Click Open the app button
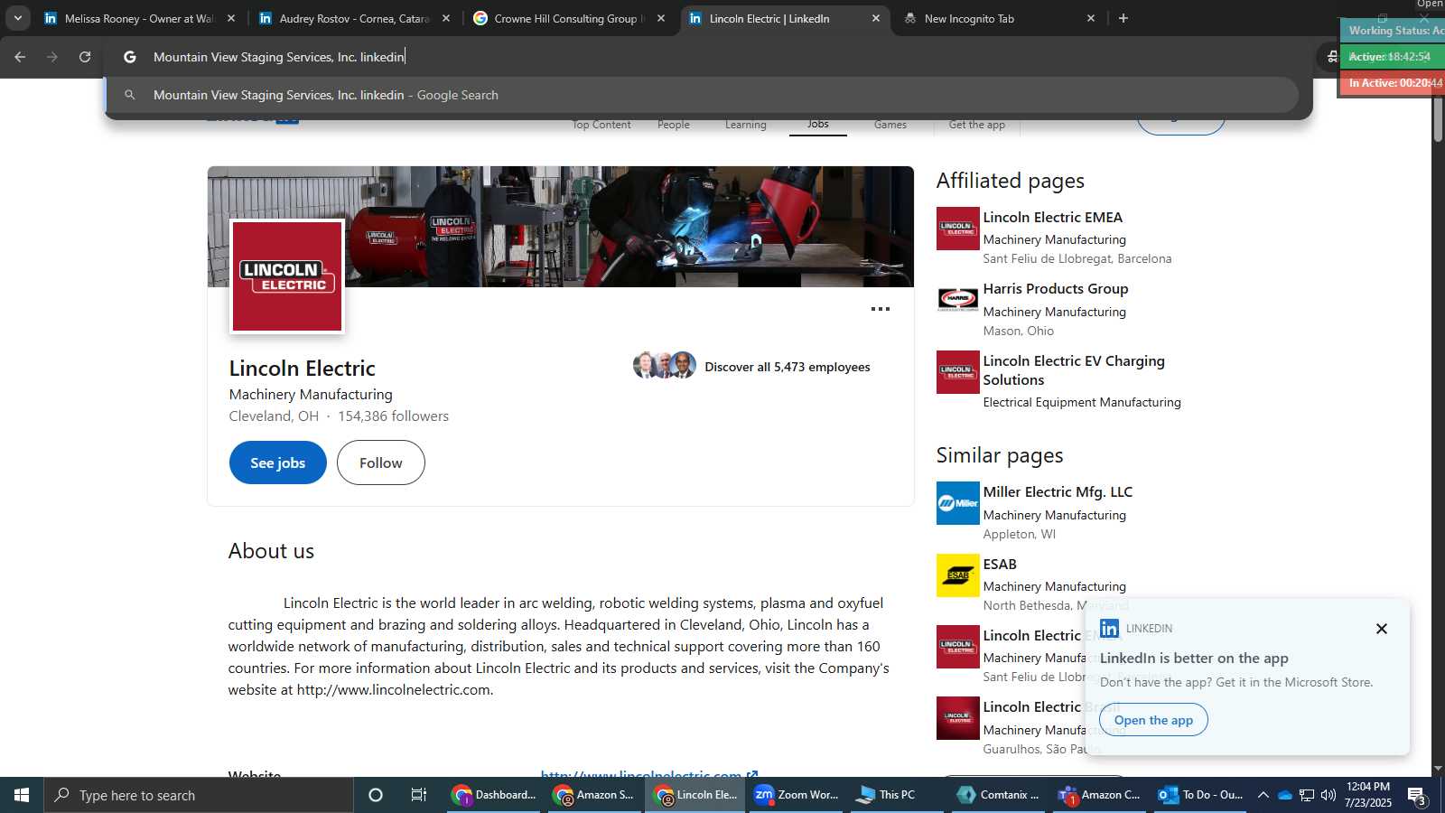Viewport: 1445px width, 813px height. pos(1153,720)
